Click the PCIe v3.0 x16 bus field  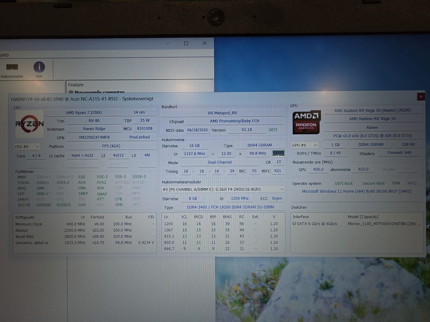point(372,136)
